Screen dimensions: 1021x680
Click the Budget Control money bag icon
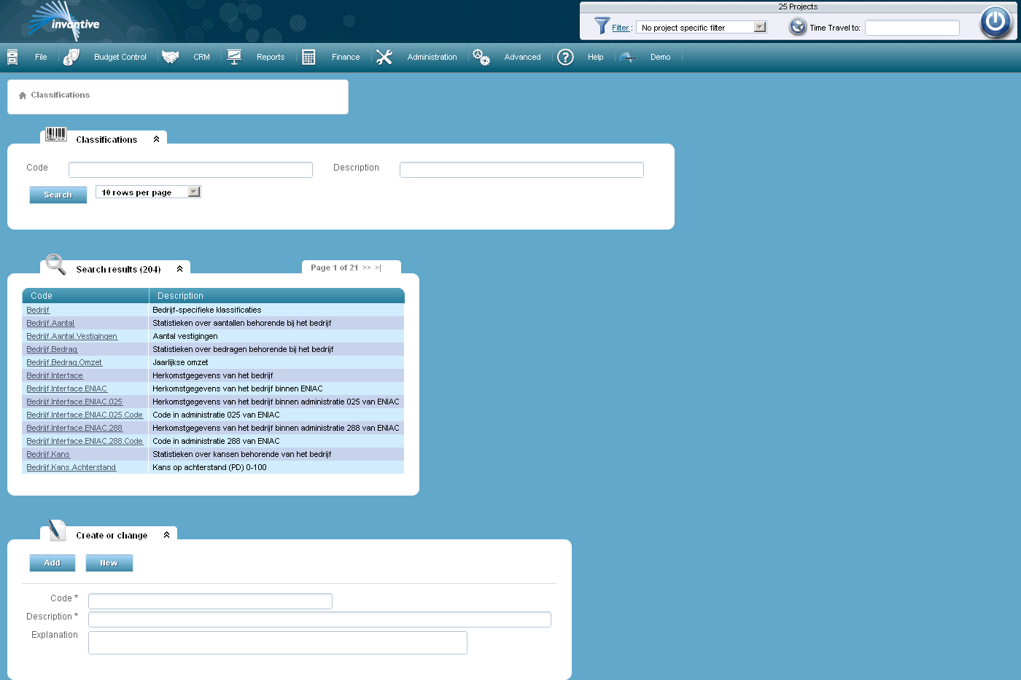click(71, 57)
